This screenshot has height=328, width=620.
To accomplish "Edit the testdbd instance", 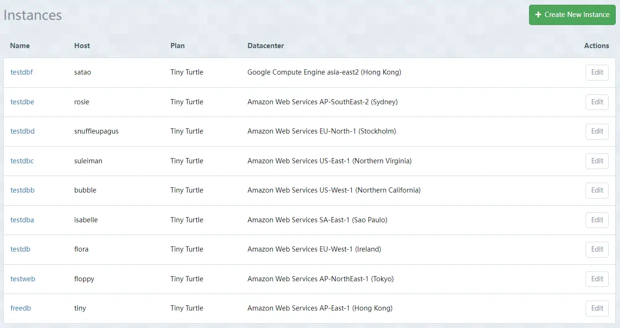I will coord(597,131).
